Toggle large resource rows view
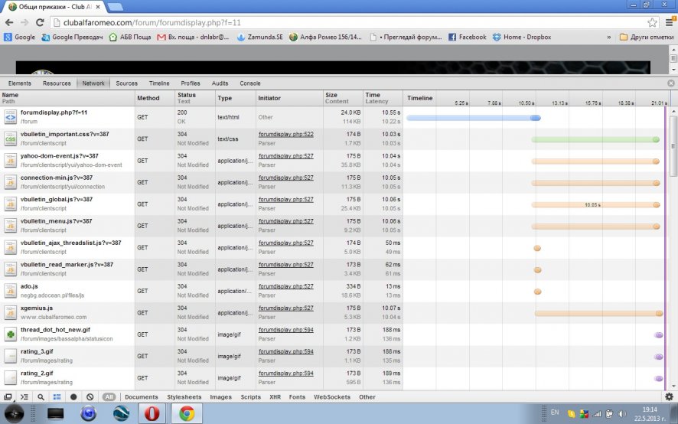Screen dimensions: 678x424 tap(57, 397)
